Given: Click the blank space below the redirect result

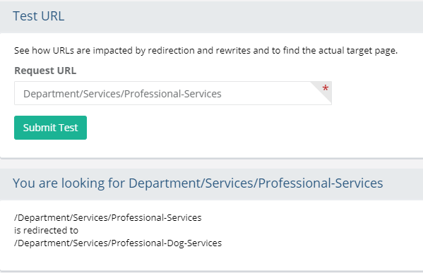Looking at the screenshot, I should [212, 260].
